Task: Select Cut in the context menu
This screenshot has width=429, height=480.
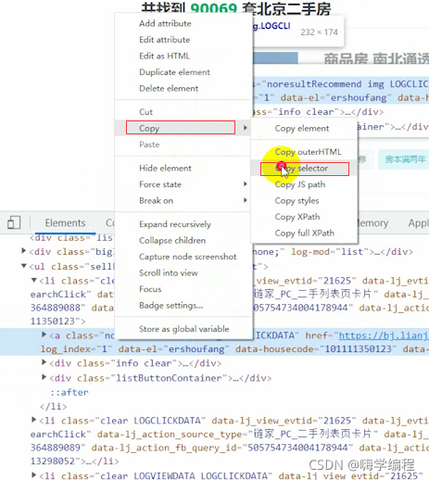Action: click(145, 112)
